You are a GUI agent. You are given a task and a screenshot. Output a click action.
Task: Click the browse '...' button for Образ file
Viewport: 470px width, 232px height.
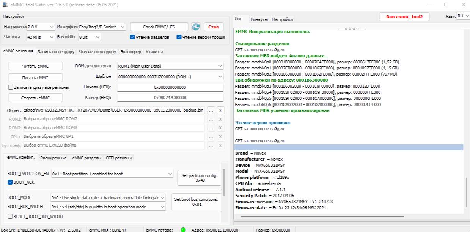[211, 110]
